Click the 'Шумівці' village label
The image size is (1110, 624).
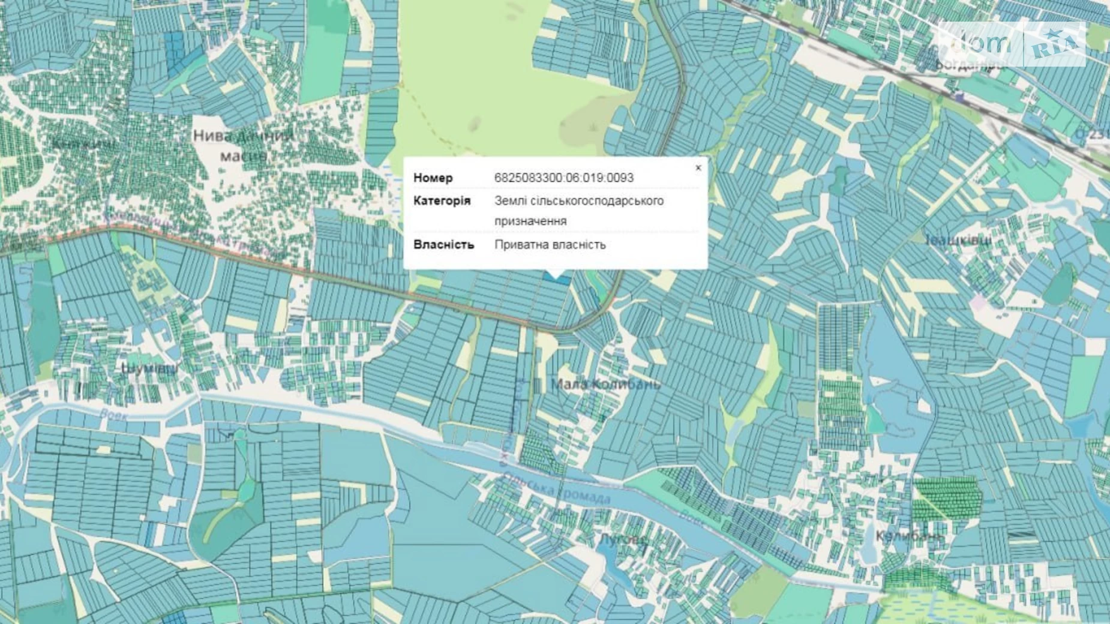149,368
